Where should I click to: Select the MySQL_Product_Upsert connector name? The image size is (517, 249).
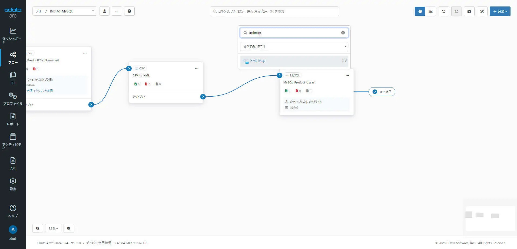299,82
